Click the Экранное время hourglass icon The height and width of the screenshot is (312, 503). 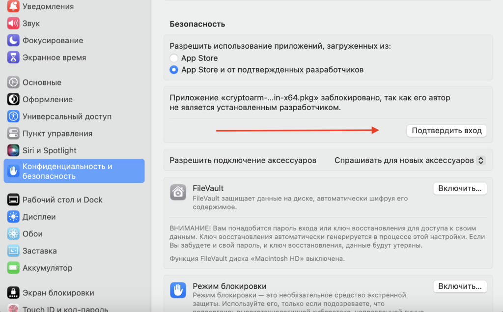click(x=13, y=57)
